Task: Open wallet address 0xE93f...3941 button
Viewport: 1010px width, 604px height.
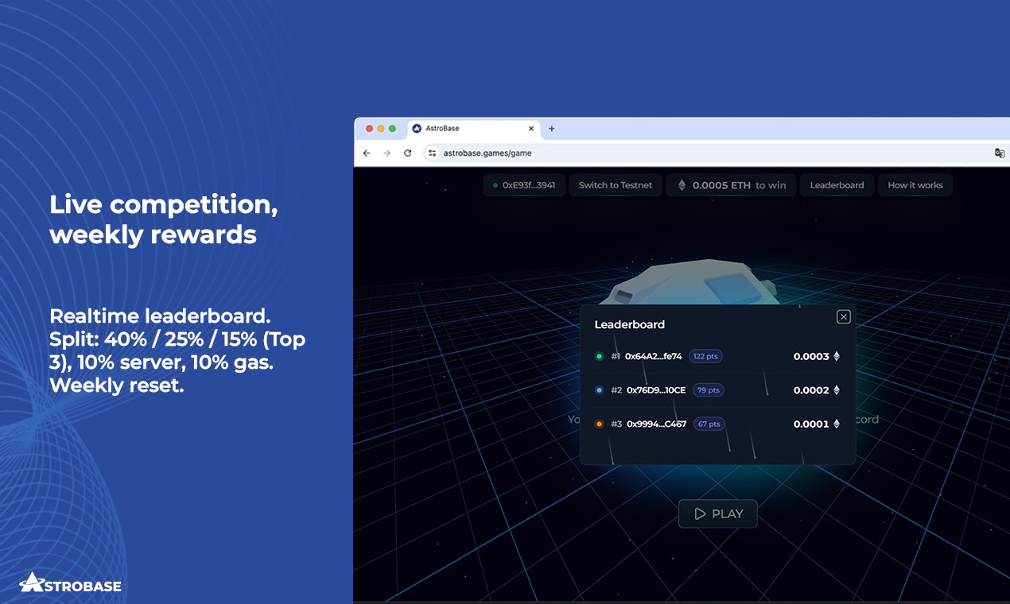Action: [x=524, y=185]
